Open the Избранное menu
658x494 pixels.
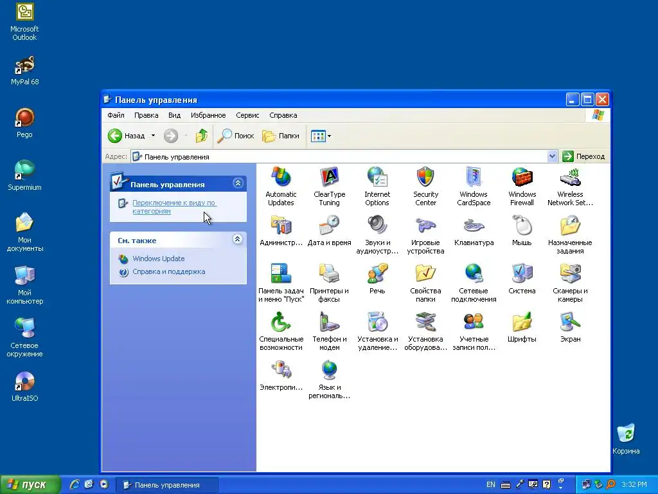(208, 115)
